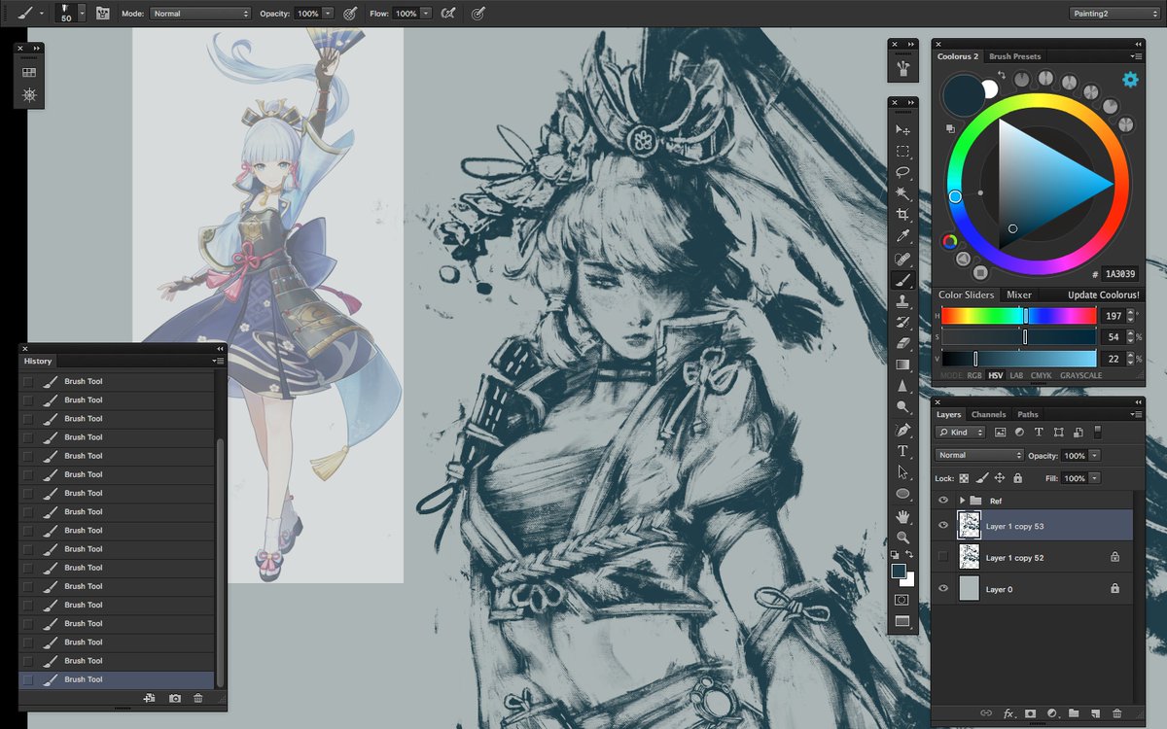Switch color mode to CMYK
This screenshot has height=729, width=1167.
[x=1041, y=375]
